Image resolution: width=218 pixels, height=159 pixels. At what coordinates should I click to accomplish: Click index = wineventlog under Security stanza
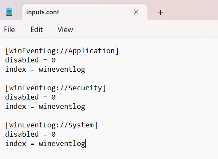[x=45, y=106]
